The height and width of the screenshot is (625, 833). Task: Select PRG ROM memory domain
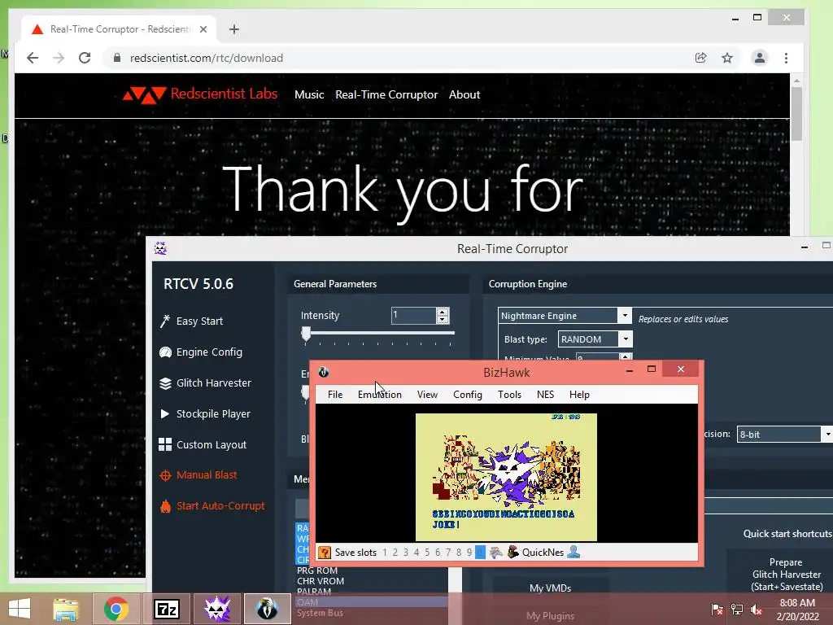point(317,570)
